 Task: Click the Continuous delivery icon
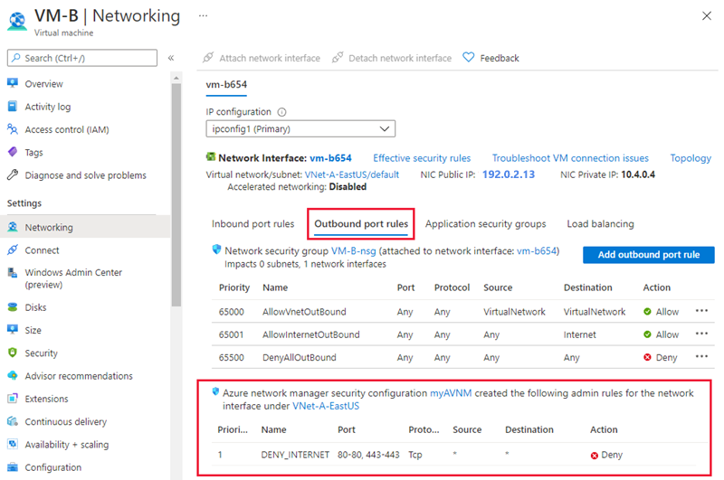coord(13,421)
